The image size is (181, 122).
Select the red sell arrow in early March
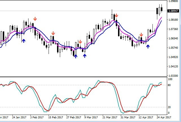[x=80, y=42]
